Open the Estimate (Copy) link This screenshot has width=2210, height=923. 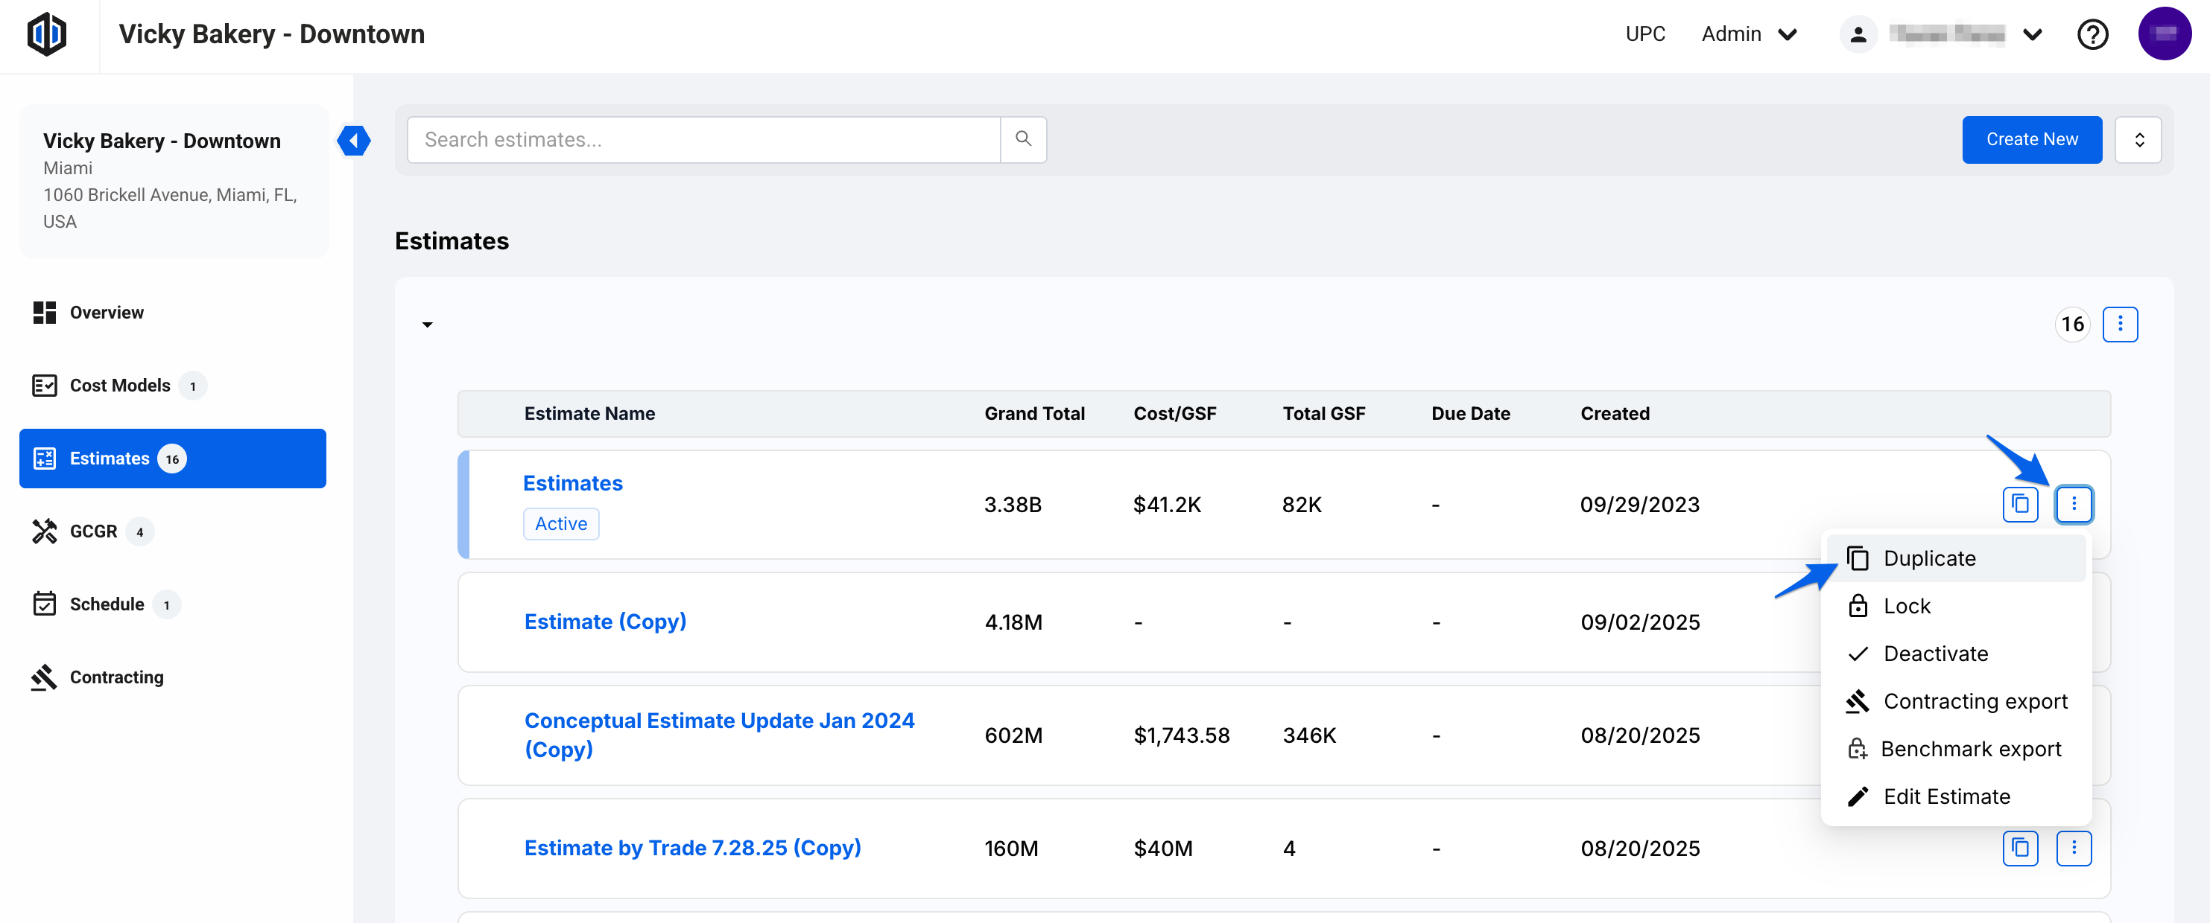coord(605,622)
